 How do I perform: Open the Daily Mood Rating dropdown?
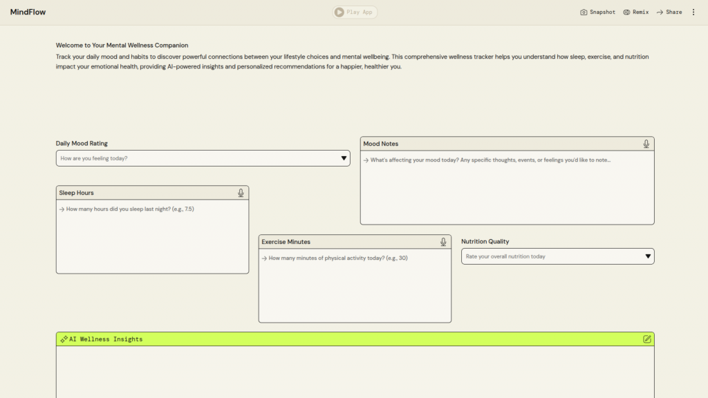point(203,158)
